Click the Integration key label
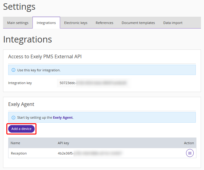 coord(20,83)
